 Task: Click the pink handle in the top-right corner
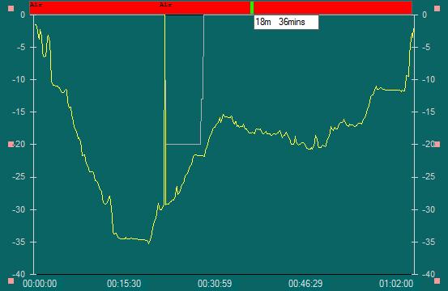point(437,9)
